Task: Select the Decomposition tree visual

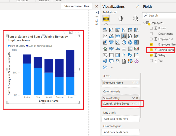Action: (105, 61)
